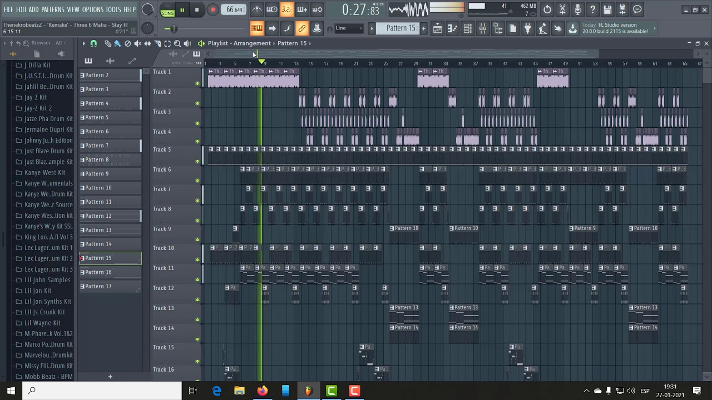712x400 pixels.
Task: Open Firefox from the Windows taskbar
Action: 262,391
